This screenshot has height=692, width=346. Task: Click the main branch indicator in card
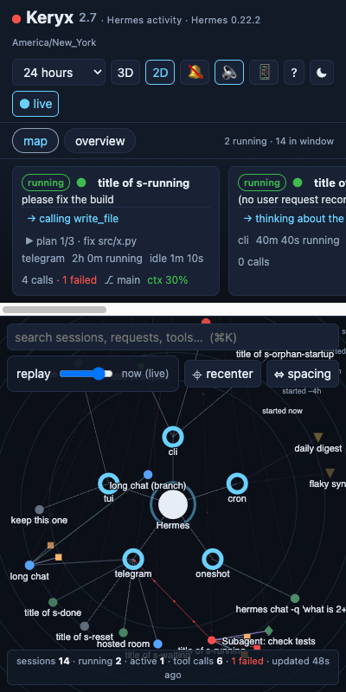click(122, 279)
